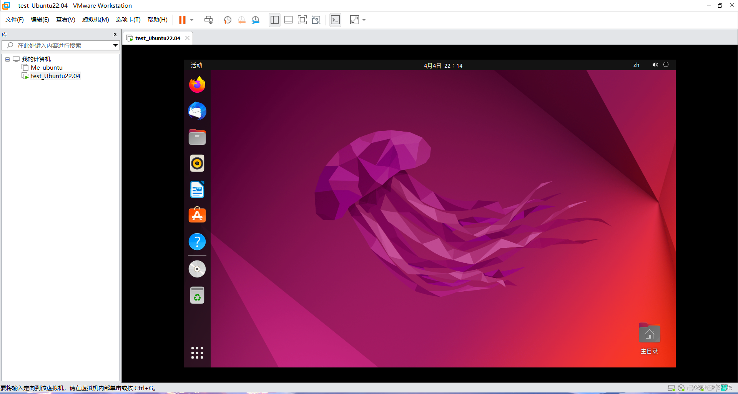Switch to Unity mode
The width and height of the screenshot is (738, 394).
(x=316, y=20)
